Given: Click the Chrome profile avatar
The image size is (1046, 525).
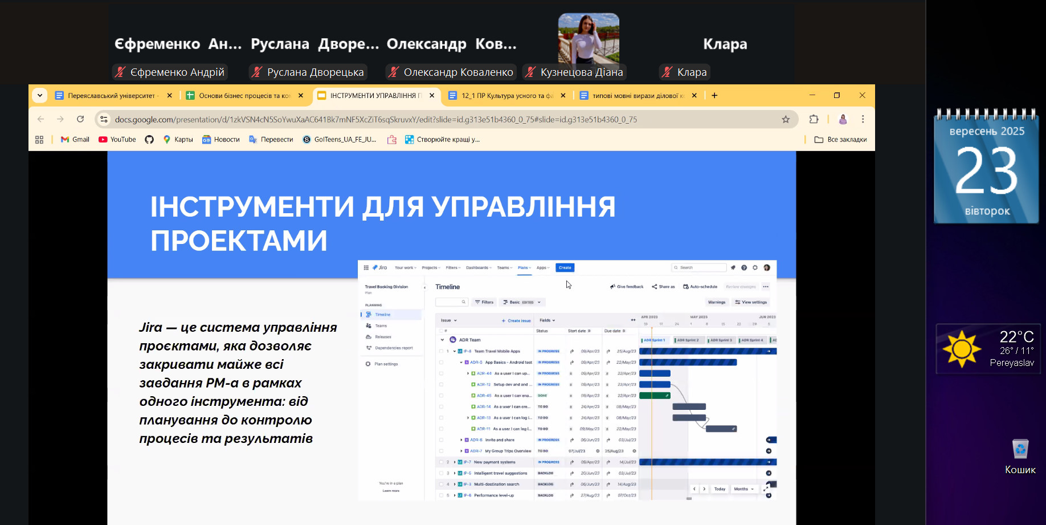Looking at the screenshot, I should (843, 119).
